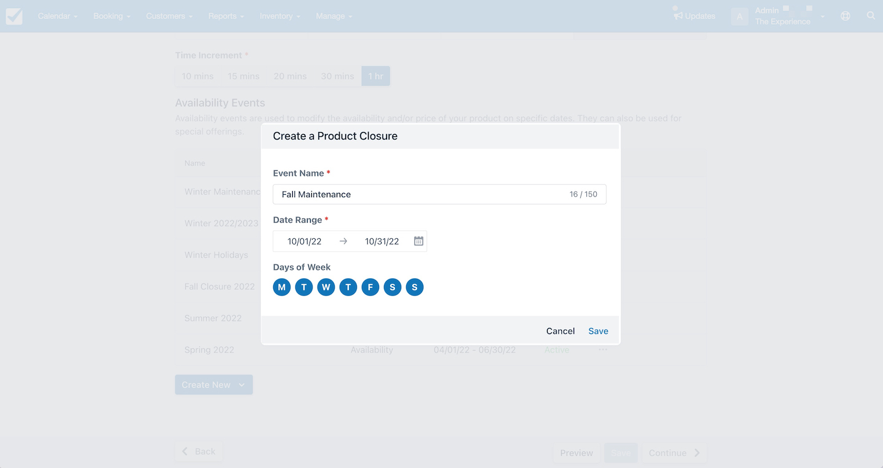The image size is (883, 468).
Task: Click the Name column header
Action: [194, 163]
